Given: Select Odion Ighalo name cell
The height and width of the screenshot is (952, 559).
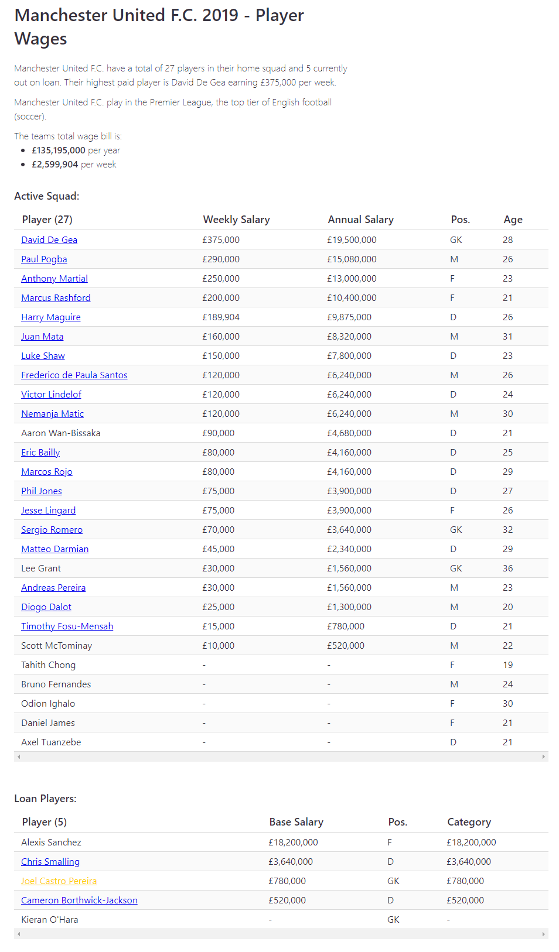Looking at the screenshot, I should (x=48, y=703).
